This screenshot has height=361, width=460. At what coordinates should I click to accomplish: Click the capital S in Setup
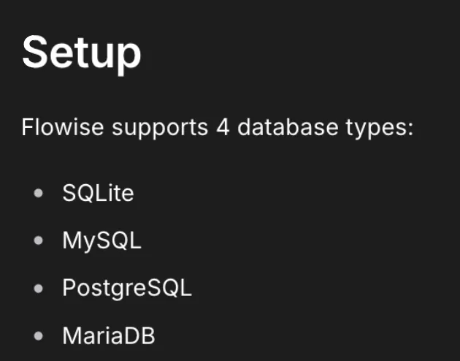click(36, 53)
